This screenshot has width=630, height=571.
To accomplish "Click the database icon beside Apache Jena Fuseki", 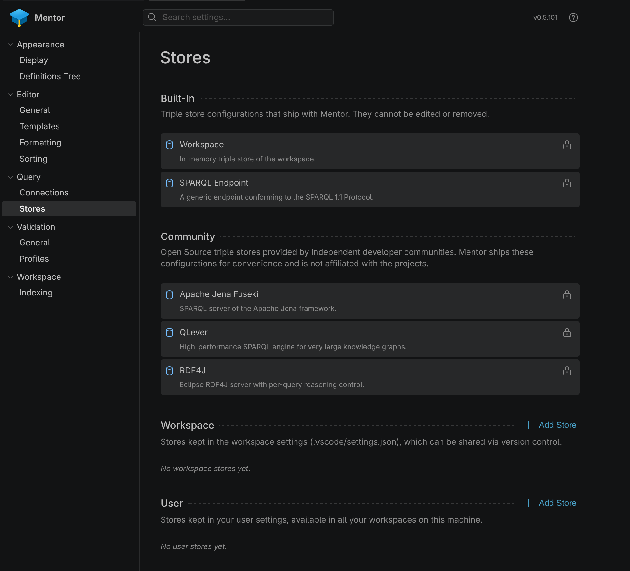I will pos(170,294).
